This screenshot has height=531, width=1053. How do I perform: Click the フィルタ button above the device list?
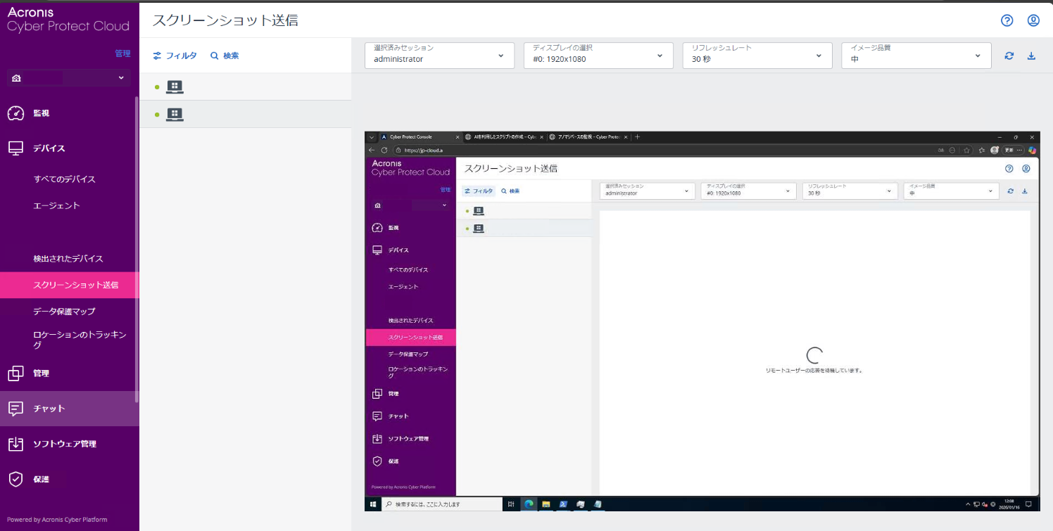(175, 56)
